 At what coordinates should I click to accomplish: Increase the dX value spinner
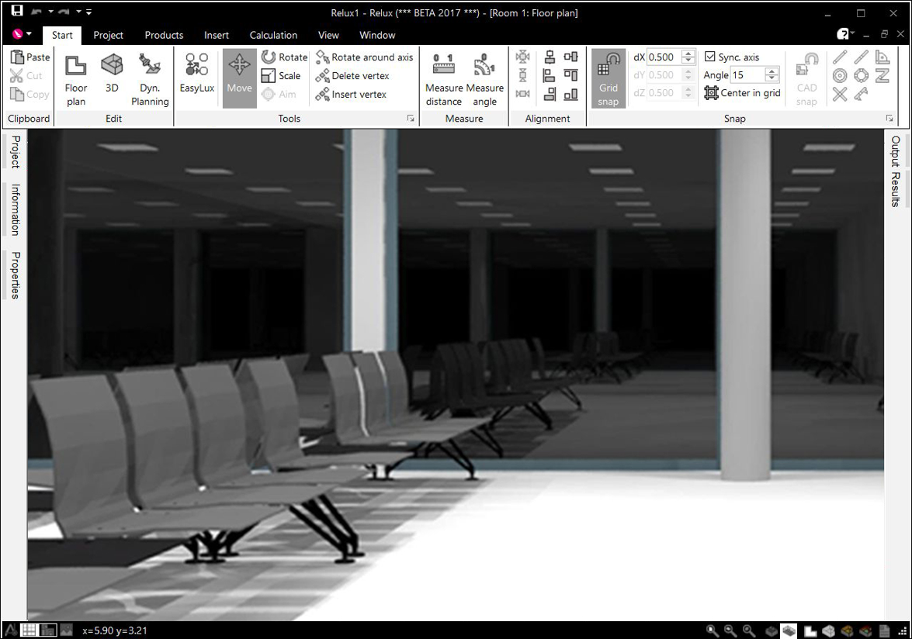pos(688,54)
